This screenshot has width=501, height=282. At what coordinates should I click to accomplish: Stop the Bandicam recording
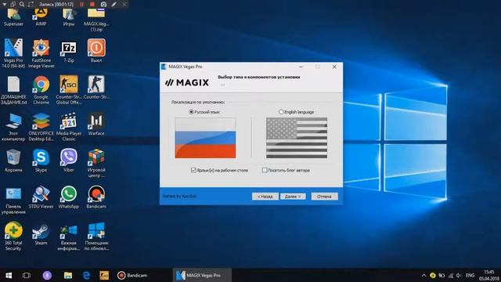pyautogui.click(x=92, y=4)
